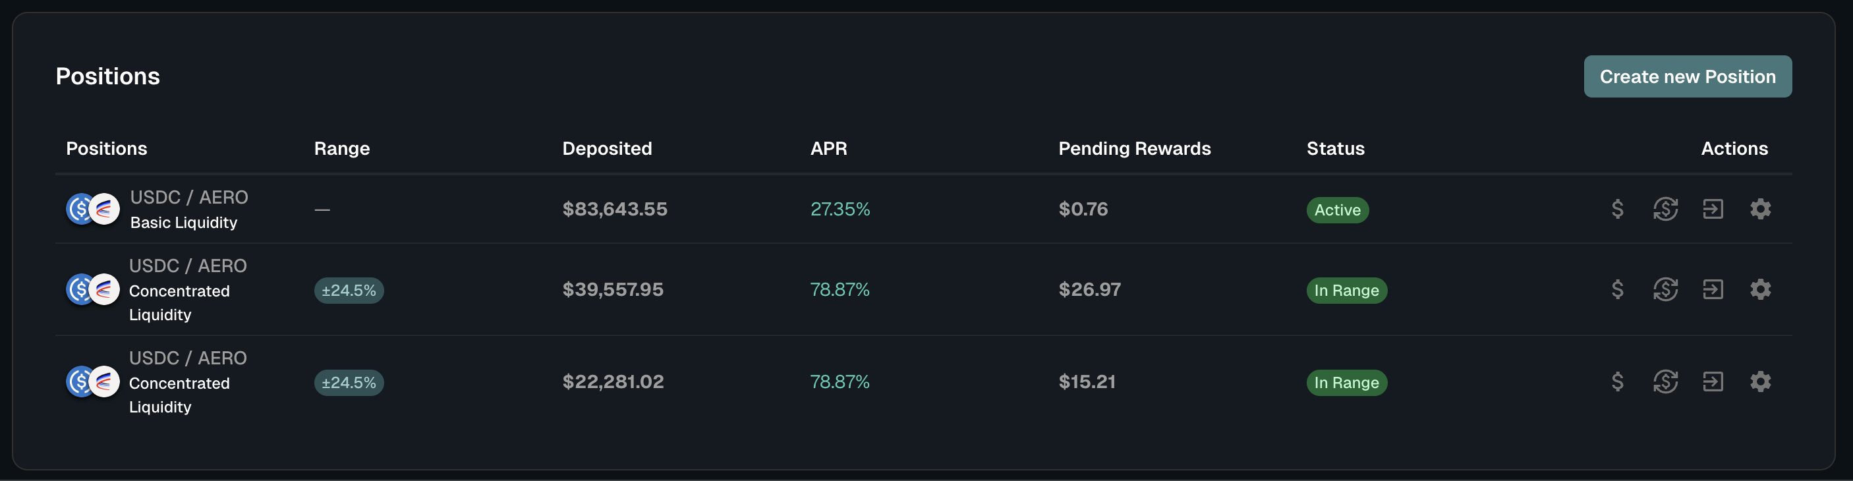Click the dollar icon for the Basic Liquidity position
1853x481 pixels.
1617,210
